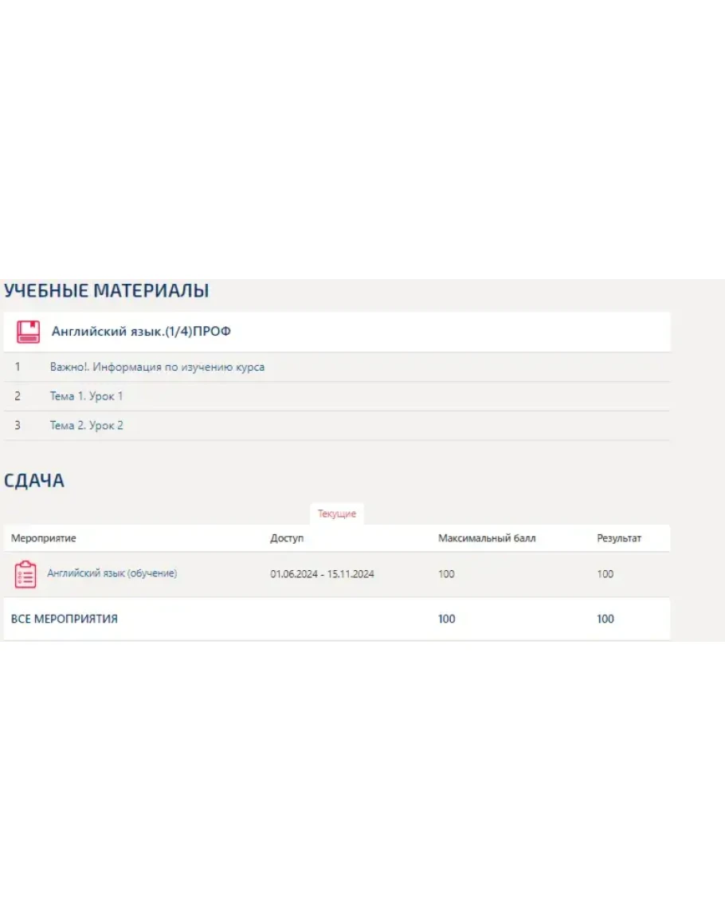Open lesson Тема 1. Урок 1
The width and height of the screenshot is (725, 921).
click(86, 396)
